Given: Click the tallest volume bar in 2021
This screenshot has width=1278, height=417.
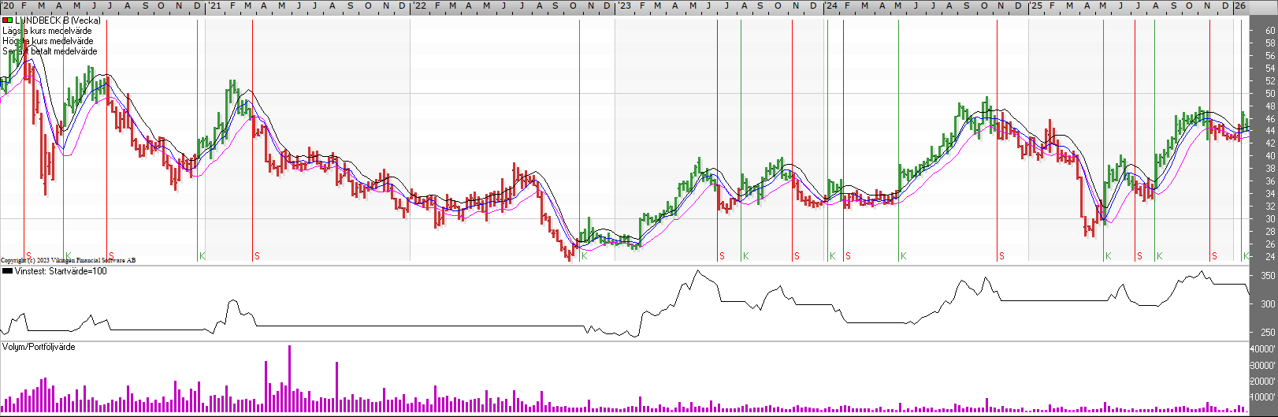Looking at the screenshot, I should tap(289, 378).
